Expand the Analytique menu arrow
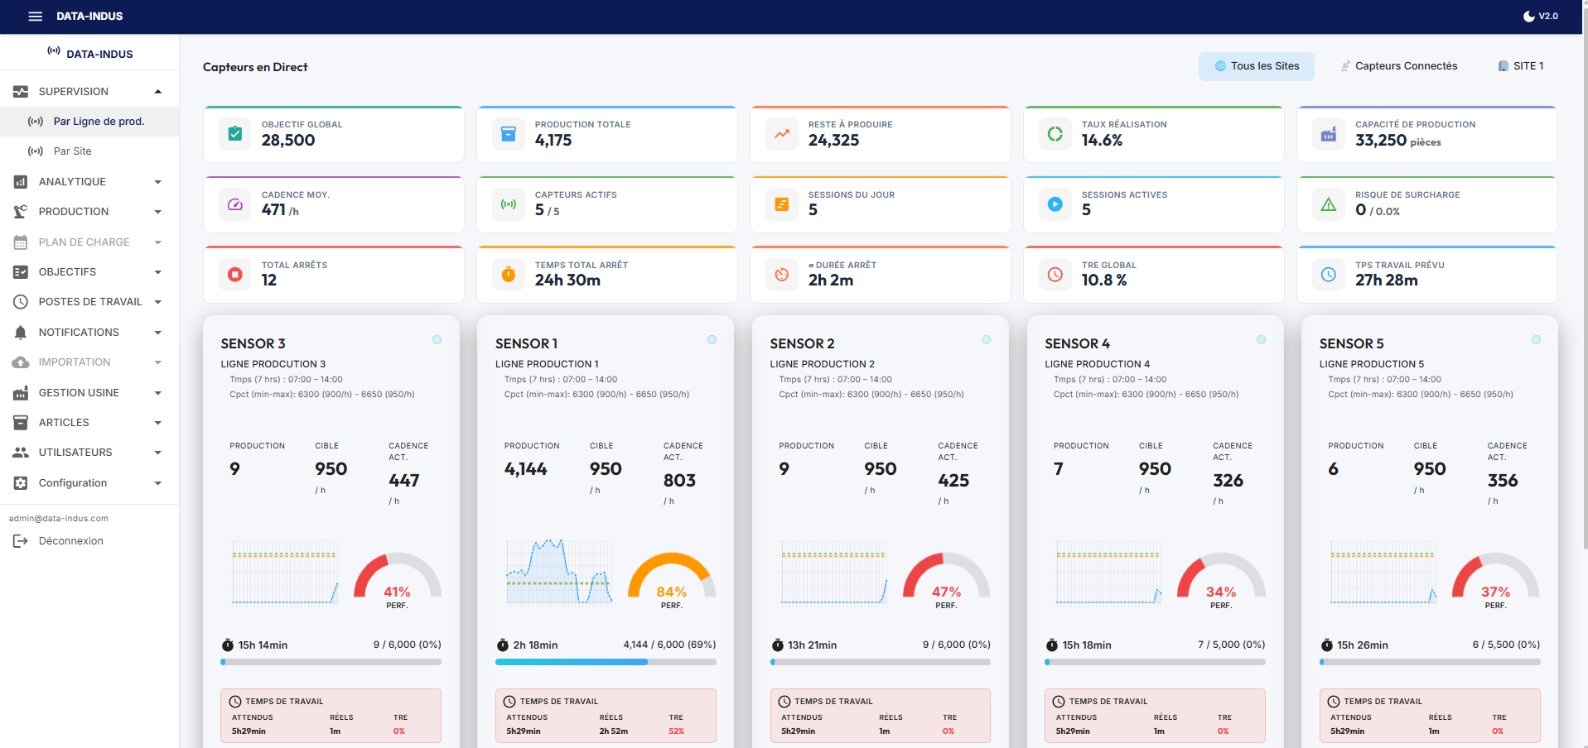The image size is (1588, 748). (157, 181)
